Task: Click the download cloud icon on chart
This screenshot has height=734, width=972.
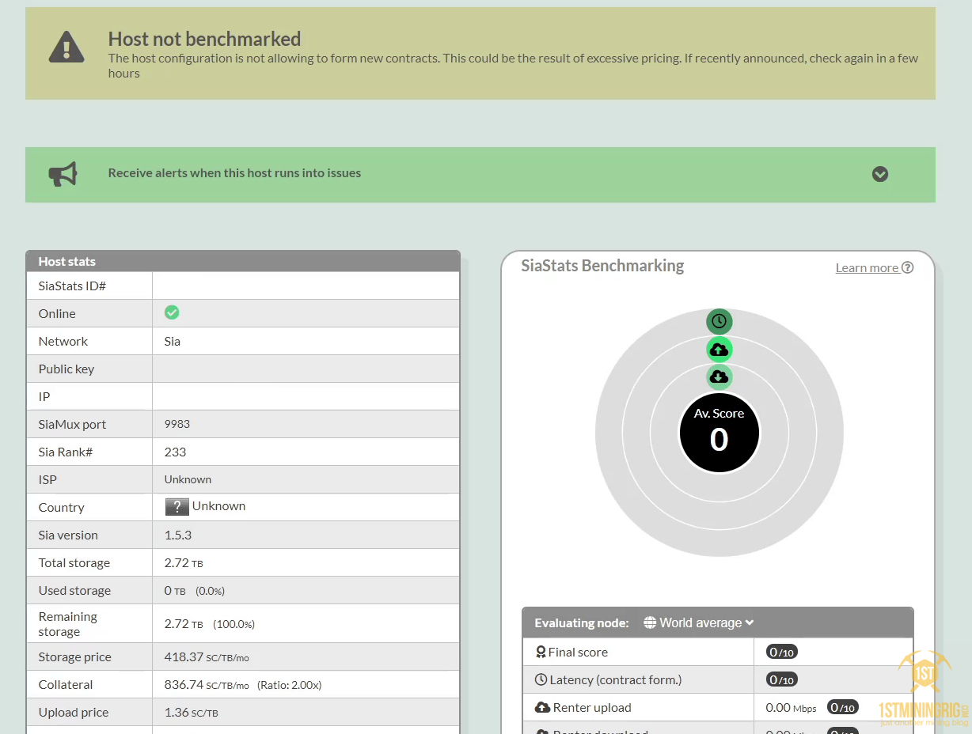Action: [x=719, y=376]
